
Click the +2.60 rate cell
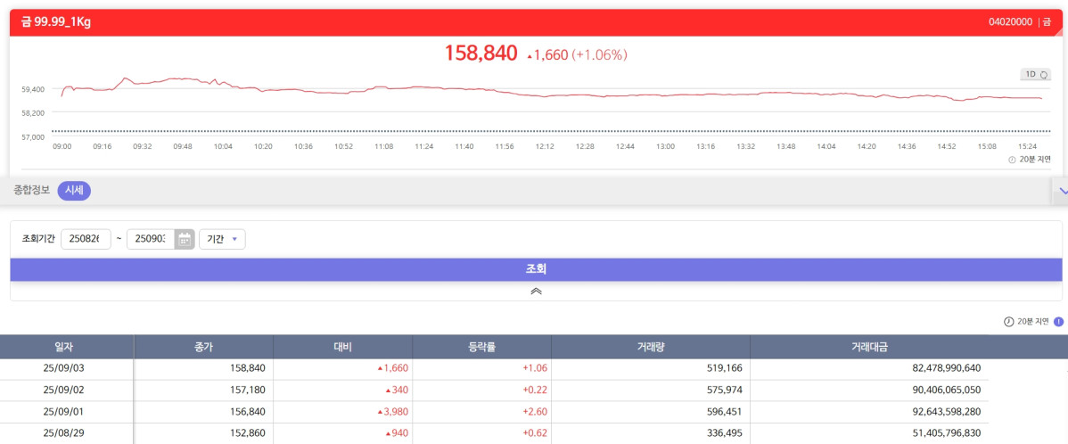536,411
